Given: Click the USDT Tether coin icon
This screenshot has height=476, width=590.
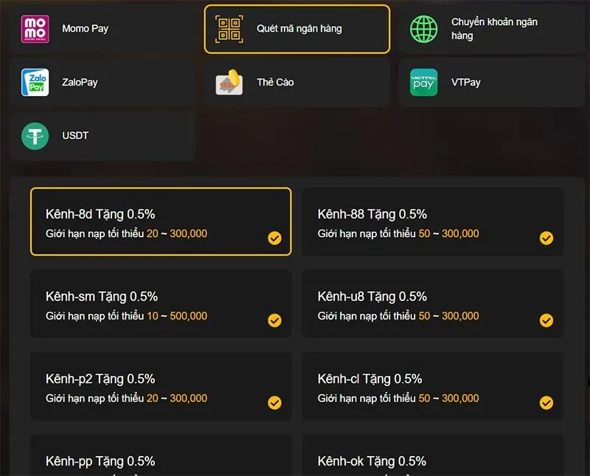Looking at the screenshot, I should [x=34, y=136].
